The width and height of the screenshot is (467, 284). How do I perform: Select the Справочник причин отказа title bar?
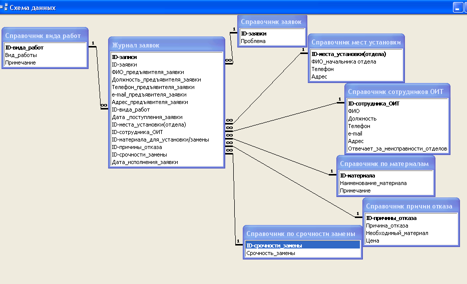pyautogui.click(x=411, y=206)
